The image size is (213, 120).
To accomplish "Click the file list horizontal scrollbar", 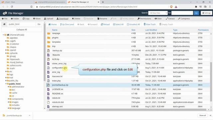I will [x=128, y=110].
